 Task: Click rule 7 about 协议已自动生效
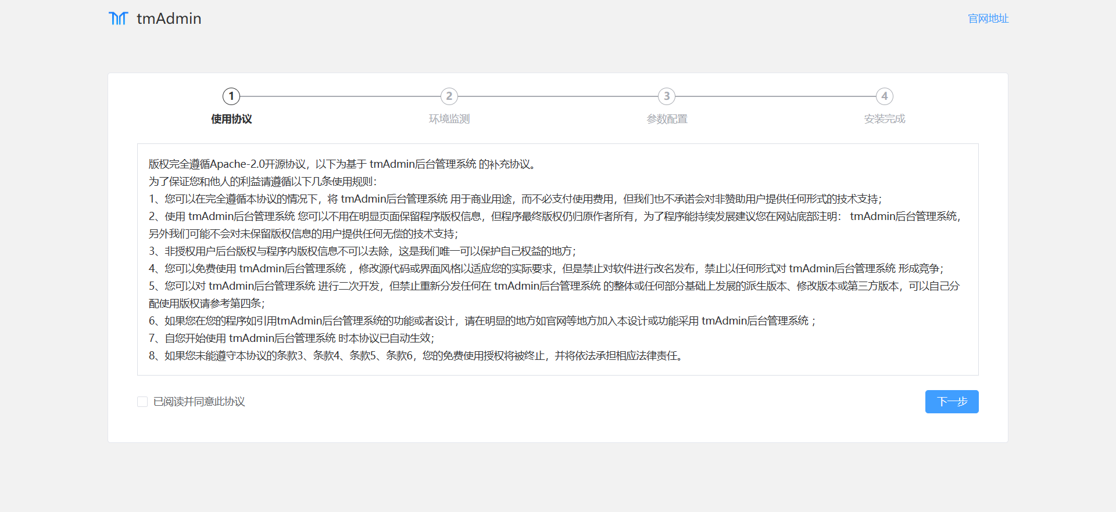pos(292,338)
